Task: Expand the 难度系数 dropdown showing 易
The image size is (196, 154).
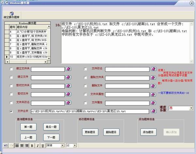Action: coord(191,108)
